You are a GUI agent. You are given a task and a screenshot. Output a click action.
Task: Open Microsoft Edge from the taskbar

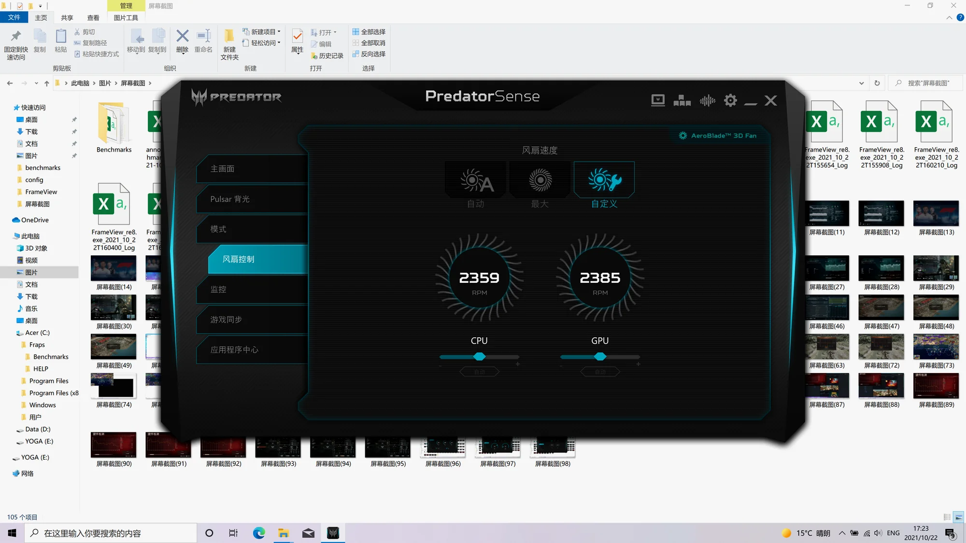pyautogui.click(x=259, y=533)
